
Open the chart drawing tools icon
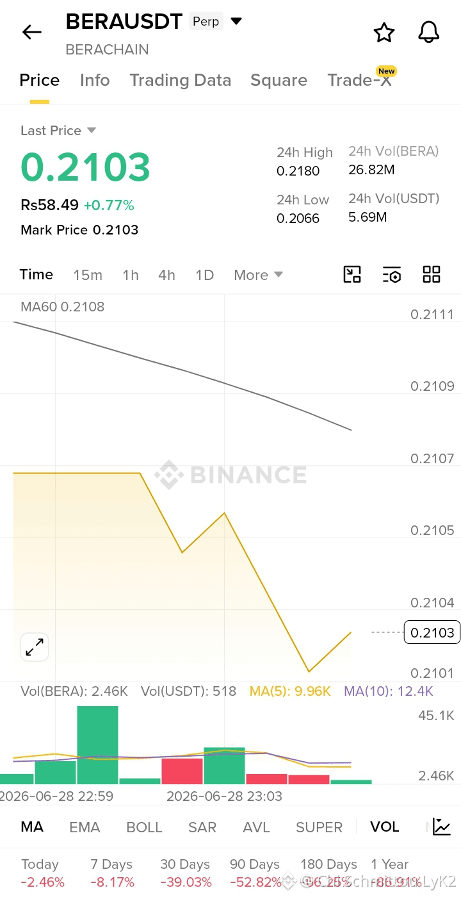pyautogui.click(x=352, y=274)
